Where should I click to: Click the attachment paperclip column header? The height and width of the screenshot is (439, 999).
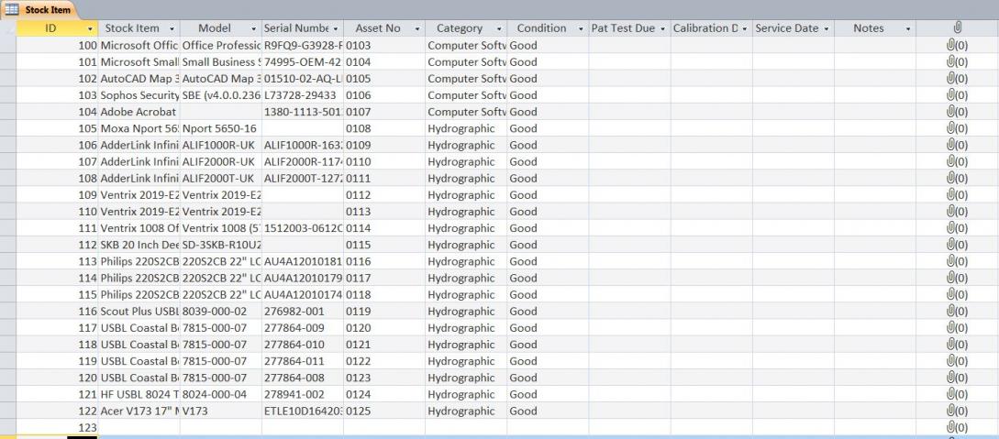(x=957, y=28)
